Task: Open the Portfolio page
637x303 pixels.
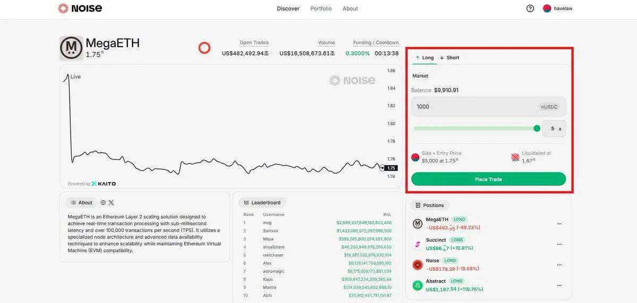Action: pyautogui.click(x=321, y=8)
